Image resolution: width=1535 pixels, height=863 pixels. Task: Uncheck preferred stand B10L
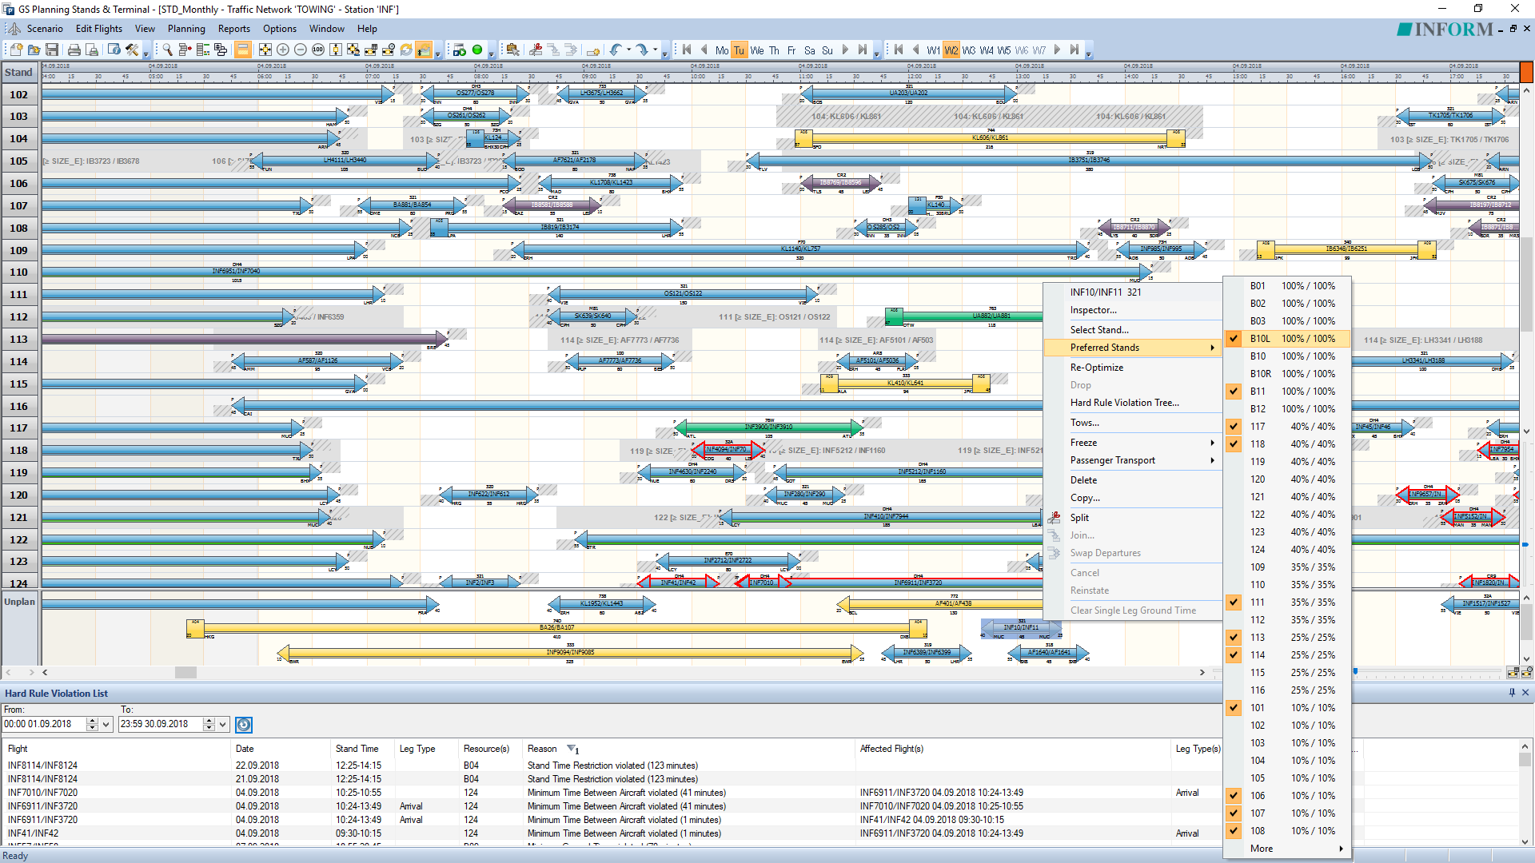click(1234, 339)
